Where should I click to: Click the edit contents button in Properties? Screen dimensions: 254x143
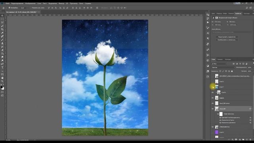[227, 37]
